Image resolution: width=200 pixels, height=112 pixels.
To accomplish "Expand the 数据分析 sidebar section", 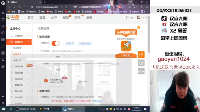I will point(28,85).
